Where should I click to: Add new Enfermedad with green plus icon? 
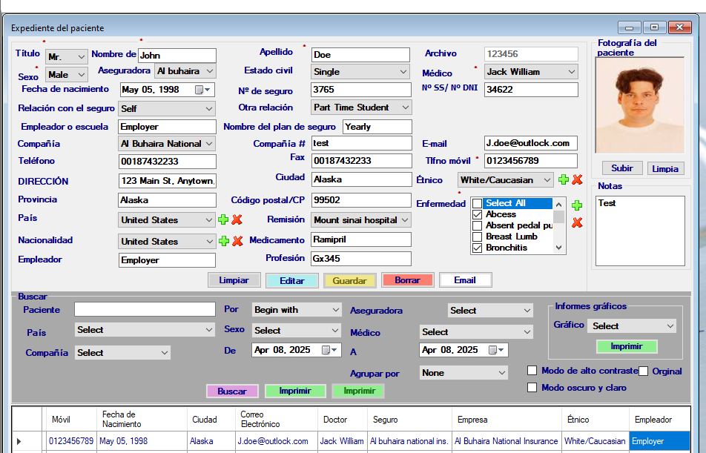coord(577,205)
